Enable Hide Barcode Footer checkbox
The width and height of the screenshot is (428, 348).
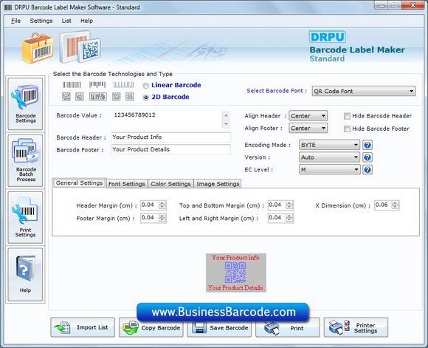pyautogui.click(x=347, y=129)
